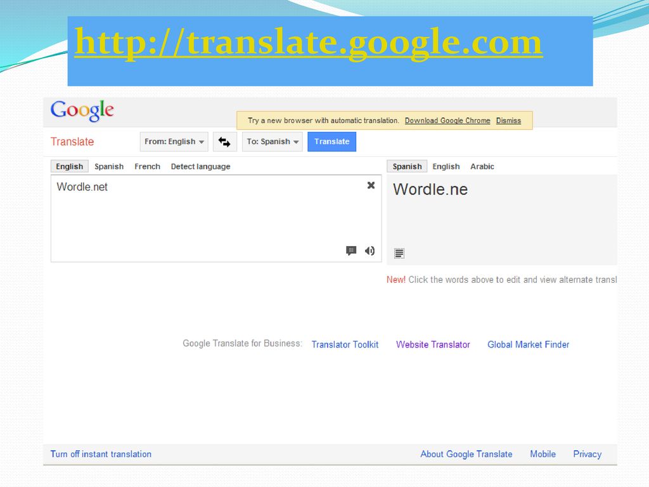
Task: Click the red Translate heading
Action: tap(72, 141)
